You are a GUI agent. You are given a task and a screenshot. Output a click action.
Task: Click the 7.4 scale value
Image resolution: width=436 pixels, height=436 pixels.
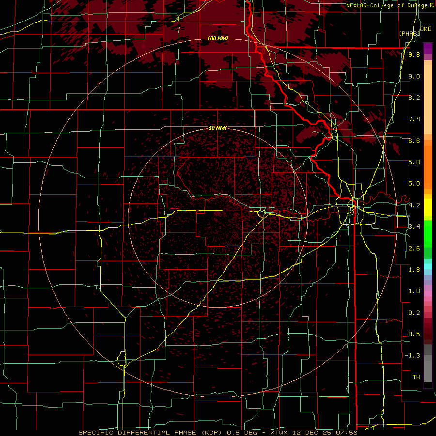[414, 119]
